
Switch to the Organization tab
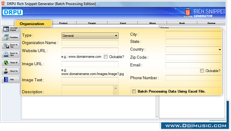point(33,24)
